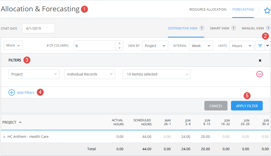Click Jun 16-22 column header
This screenshot has width=271, height=156.
coord(225,122)
